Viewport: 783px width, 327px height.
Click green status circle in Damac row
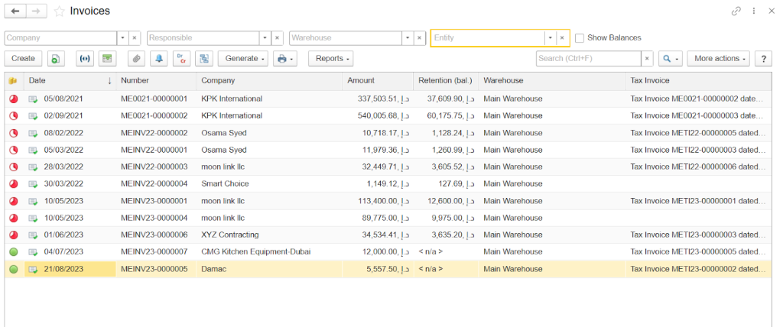(x=14, y=269)
